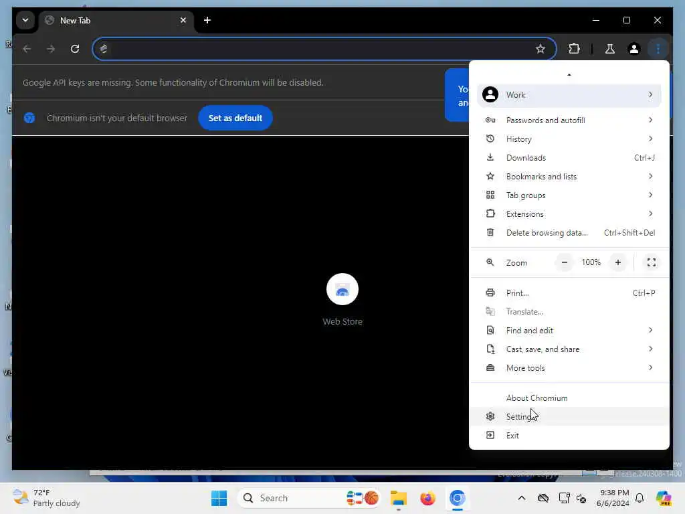The image size is (685, 514).
Task: Click the printer icon beside Print
Action: [490, 293]
